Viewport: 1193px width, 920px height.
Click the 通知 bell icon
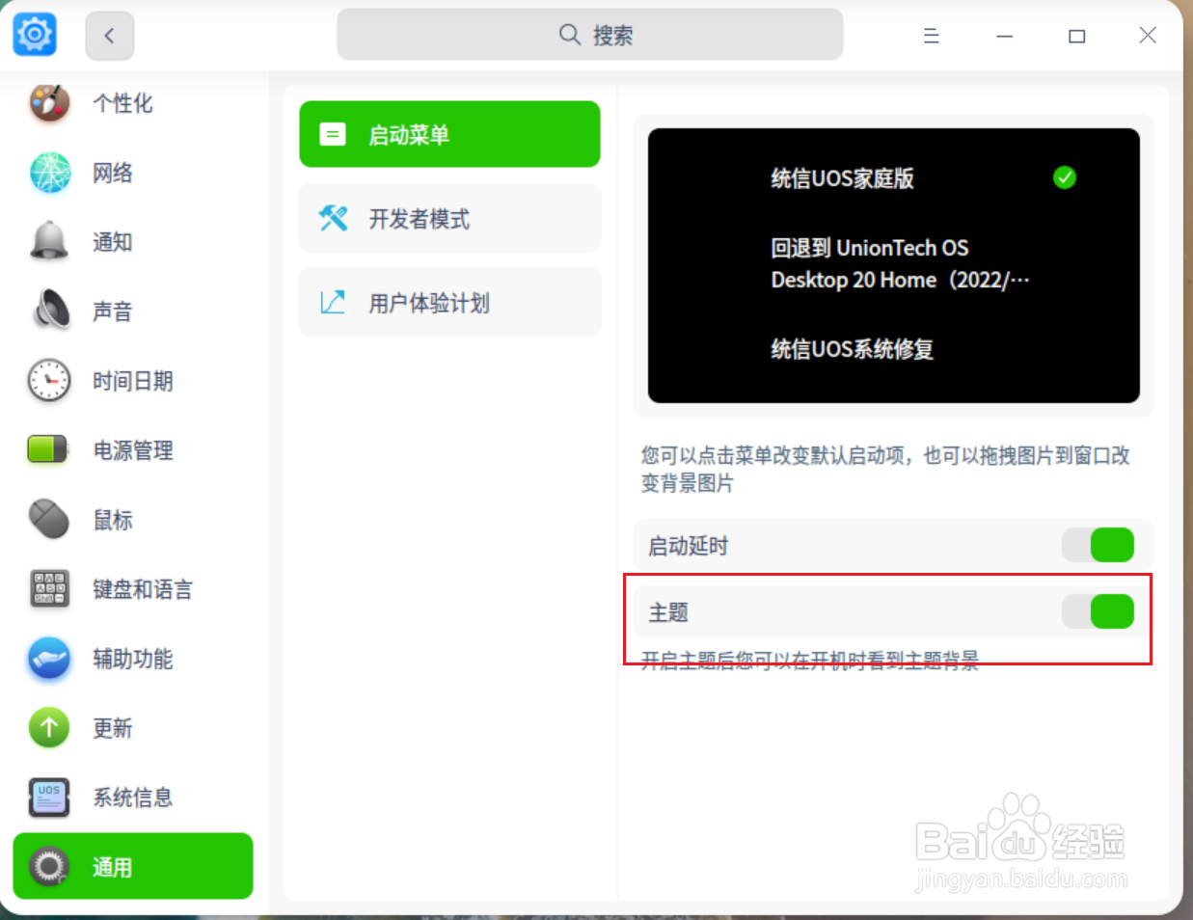[49, 242]
